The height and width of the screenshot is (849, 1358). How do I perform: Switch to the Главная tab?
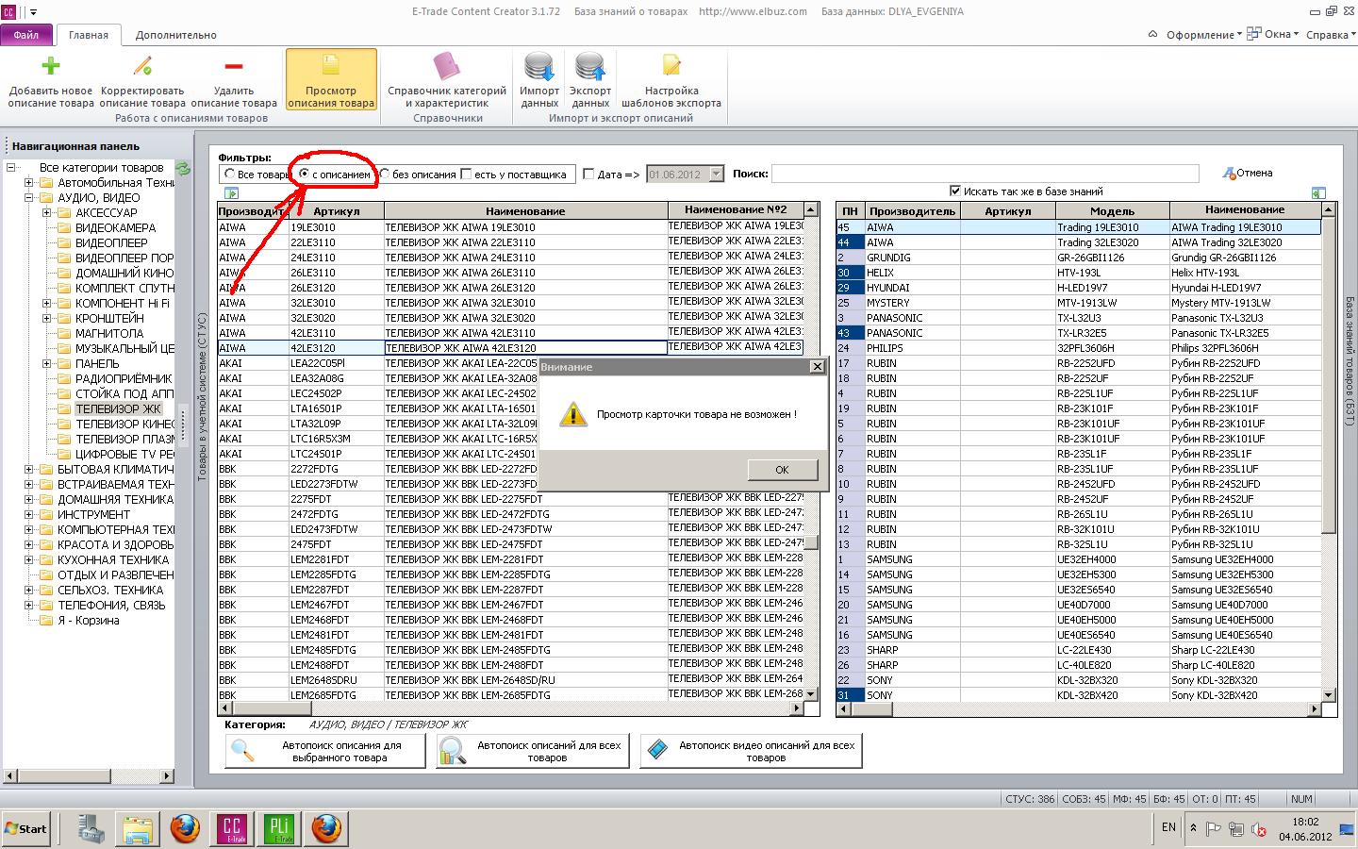point(89,35)
